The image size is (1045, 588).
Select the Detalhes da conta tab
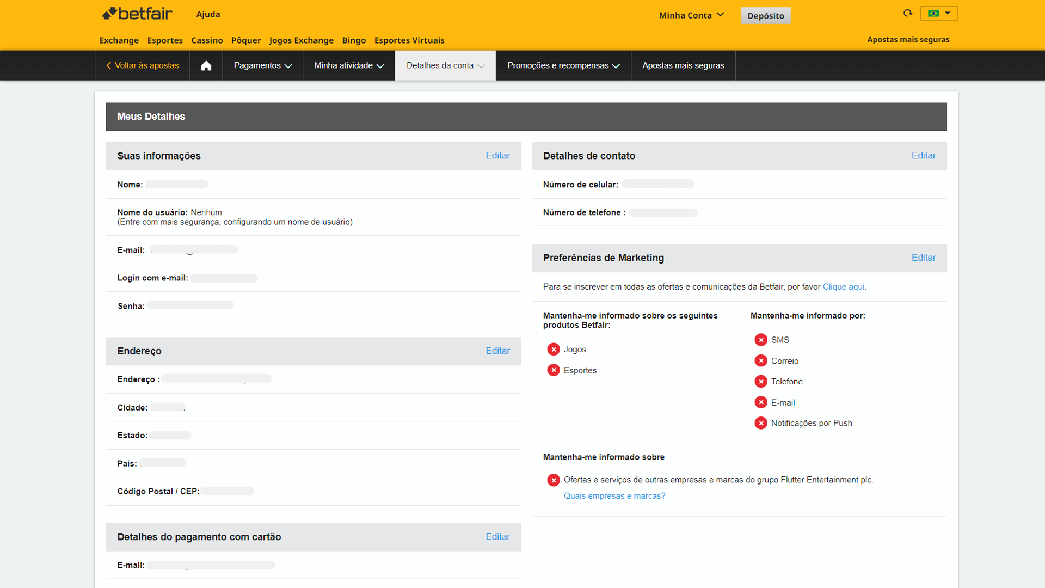tap(445, 65)
